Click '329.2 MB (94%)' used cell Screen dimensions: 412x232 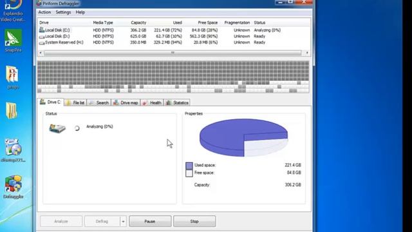click(167, 43)
